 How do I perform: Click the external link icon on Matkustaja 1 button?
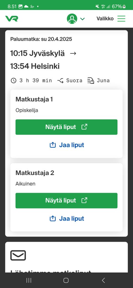(x=84, y=127)
